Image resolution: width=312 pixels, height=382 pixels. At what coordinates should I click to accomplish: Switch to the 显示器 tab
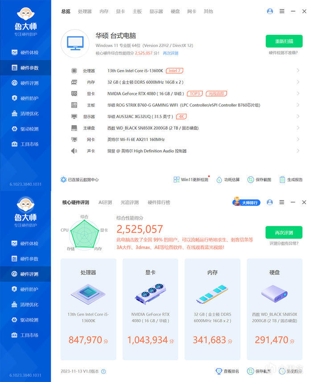click(x=156, y=11)
